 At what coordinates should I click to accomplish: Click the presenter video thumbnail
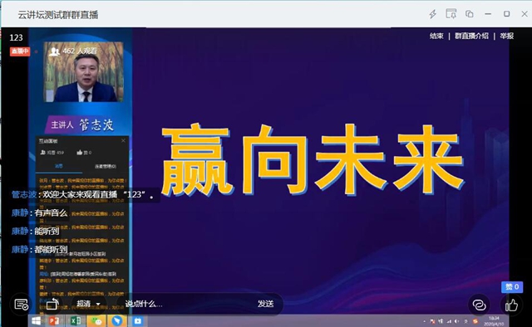(83, 72)
